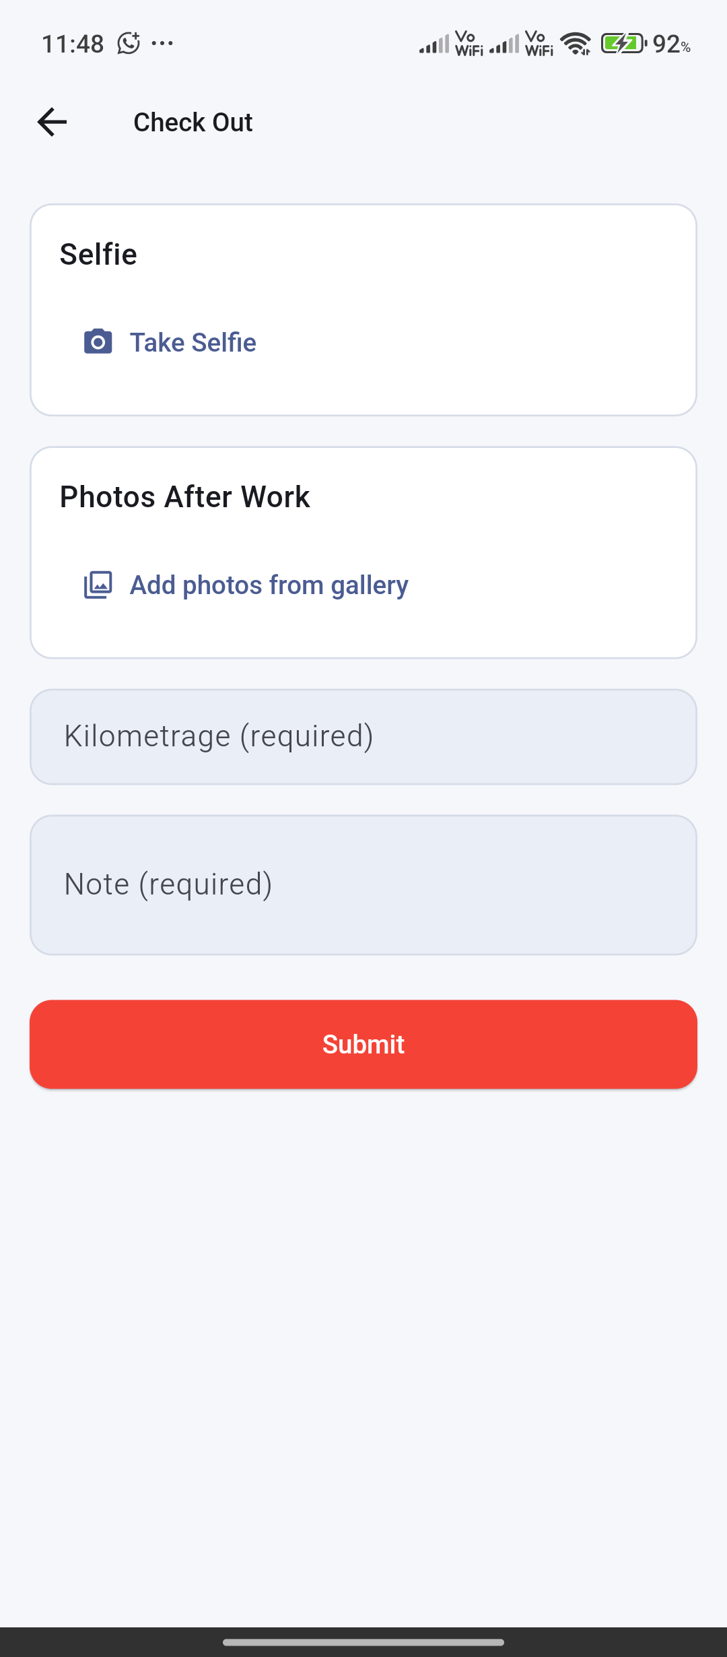
Task: Click the camera icon in Selfie card
Action: 98,342
